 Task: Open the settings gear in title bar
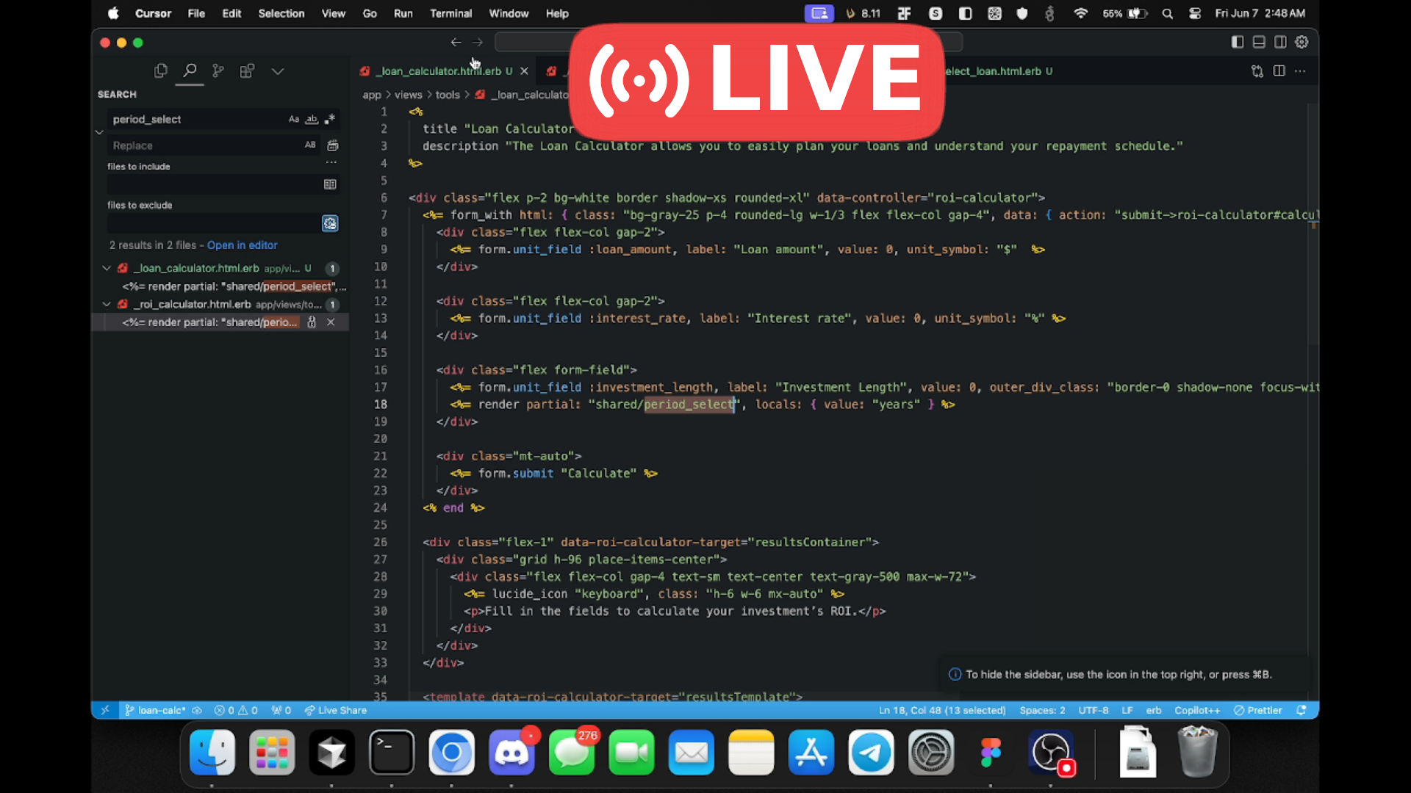point(1302,42)
